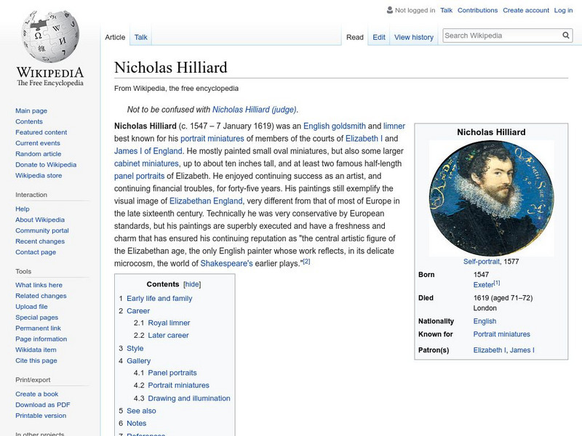
Task: Jump to Early life and family section
Action: pos(159,299)
